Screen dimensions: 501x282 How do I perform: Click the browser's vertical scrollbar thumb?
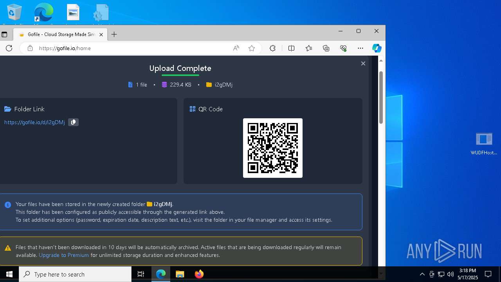click(381, 98)
